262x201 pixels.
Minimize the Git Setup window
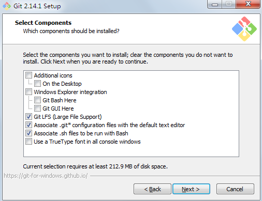215,4
